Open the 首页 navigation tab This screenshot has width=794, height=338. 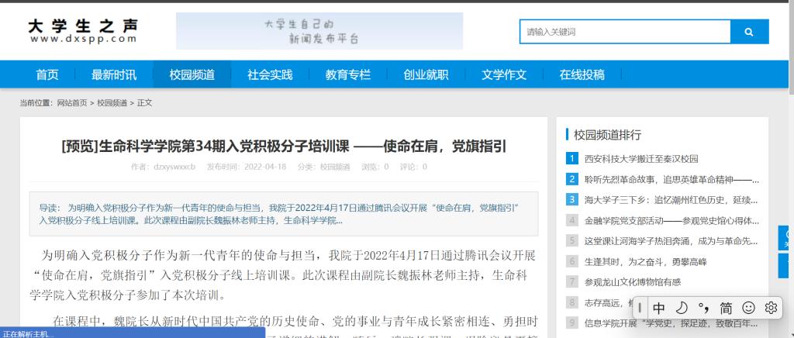(x=47, y=74)
